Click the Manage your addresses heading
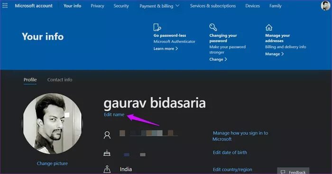The width and height of the screenshot is (332, 174). 277,38
